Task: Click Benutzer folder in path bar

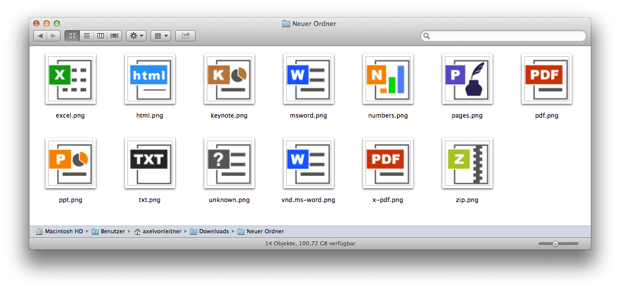Action: [112, 231]
